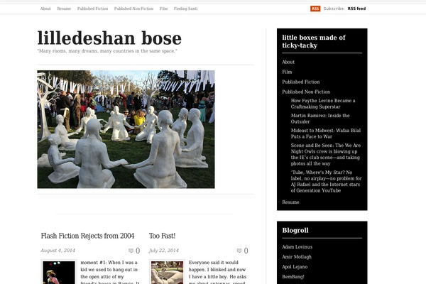Click Published Non-Fiction in the sidebar
Viewport: 426px width, 284px height.
306,92
